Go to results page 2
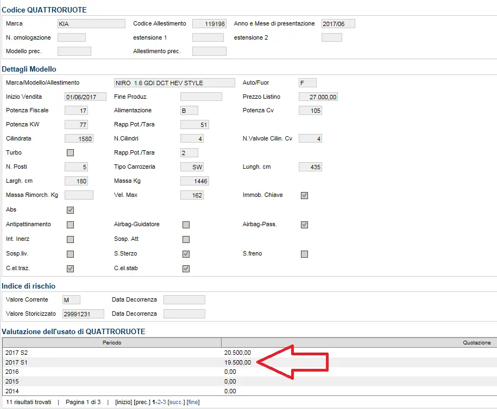This screenshot has height=409, width=497. 160,402
